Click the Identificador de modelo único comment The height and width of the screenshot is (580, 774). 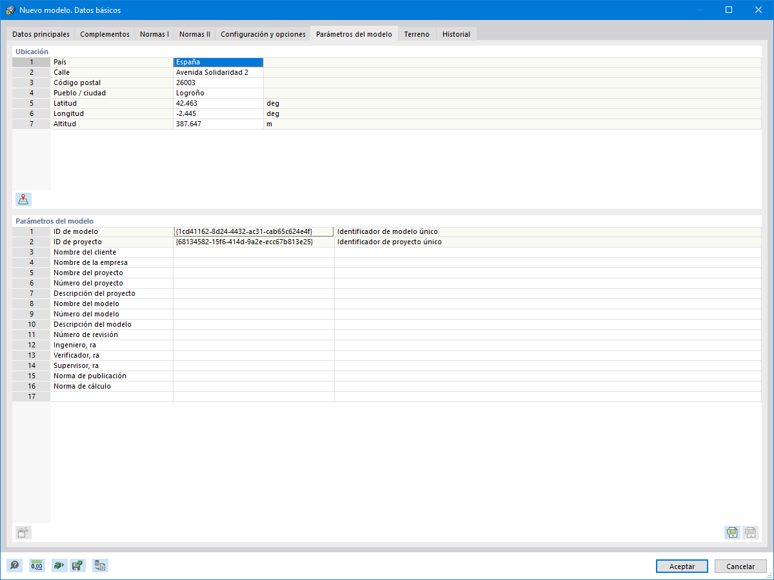pyautogui.click(x=388, y=231)
